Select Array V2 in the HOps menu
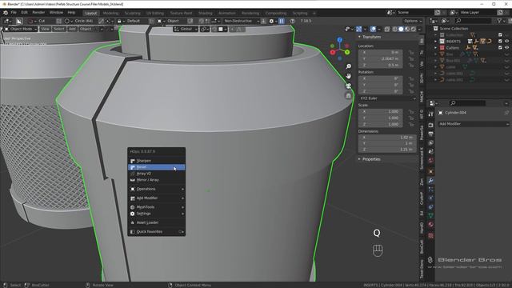 [157, 174]
